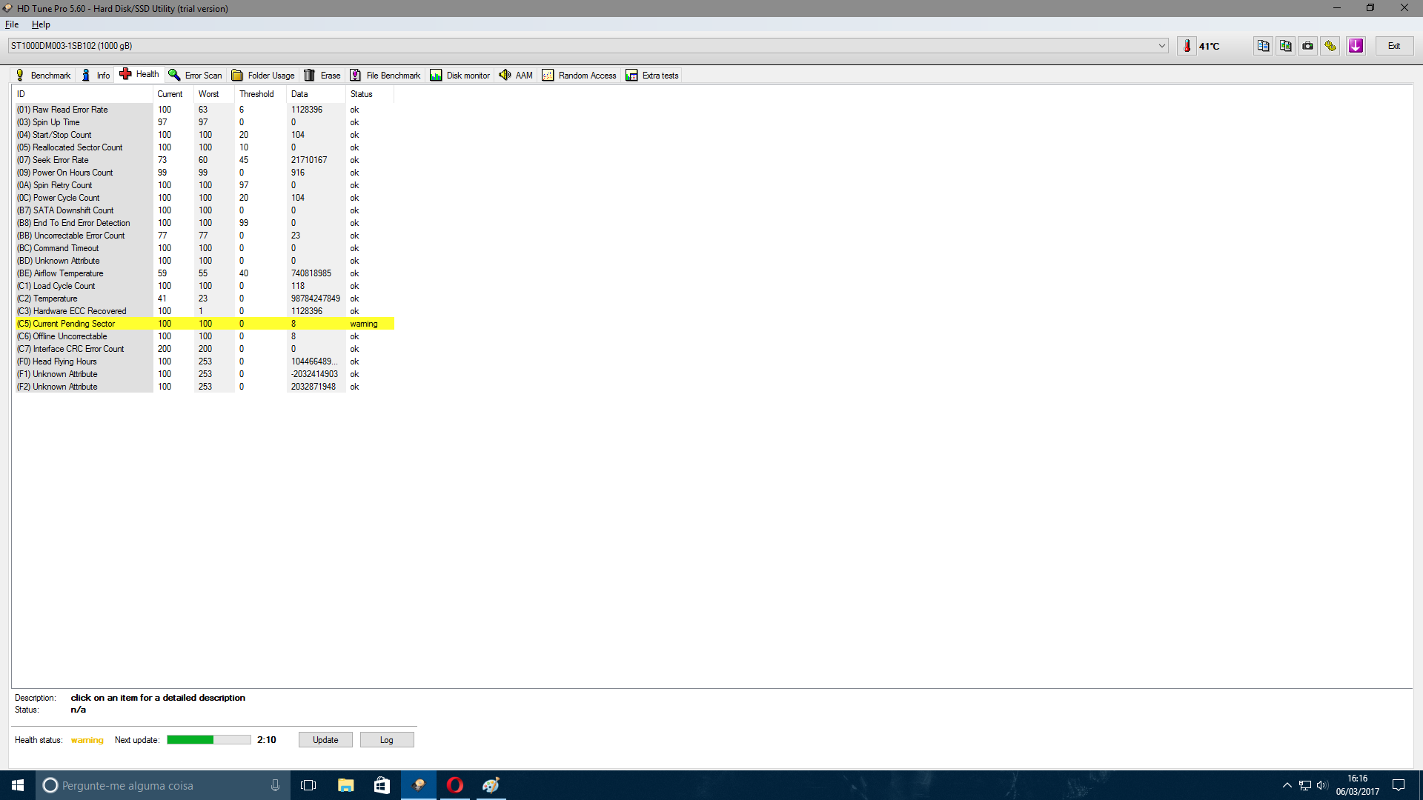
Task: Click the Info tab icon
Action: tap(86, 75)
